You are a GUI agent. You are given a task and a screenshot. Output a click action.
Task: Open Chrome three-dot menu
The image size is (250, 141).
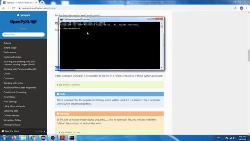point(246,8)
